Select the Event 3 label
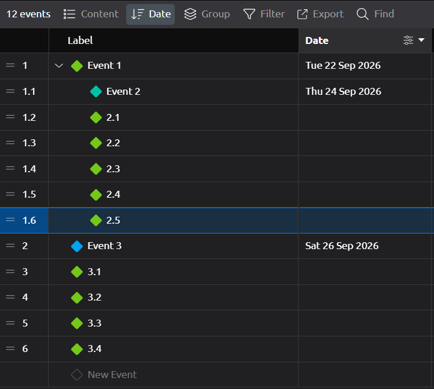Viewport: 434px width, 389px height. point(105,246)
